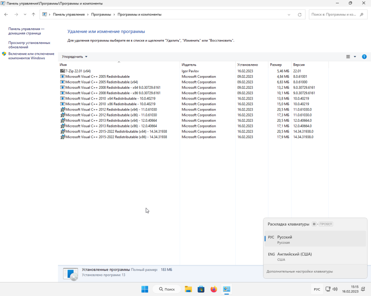This screenshot has height=296, width=371.
Task: Sort by the Имя column header
Action: tap(119, 65)
